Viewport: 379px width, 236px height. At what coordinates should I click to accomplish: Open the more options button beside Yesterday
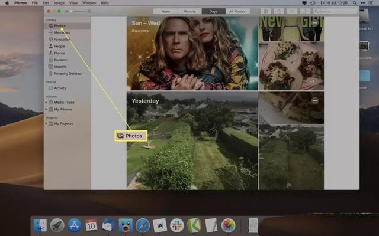[314, 101]
